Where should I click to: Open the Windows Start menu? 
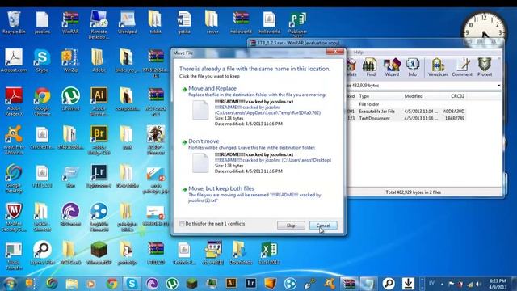[x=10, y=284]
